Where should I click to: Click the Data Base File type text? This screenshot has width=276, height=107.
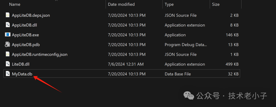tap(178, 74)
